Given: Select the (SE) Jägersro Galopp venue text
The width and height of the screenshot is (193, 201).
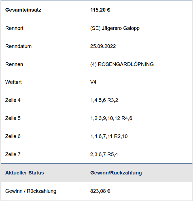Looking at the screenshot, I should pyautogui.click(x=115, y=28).
